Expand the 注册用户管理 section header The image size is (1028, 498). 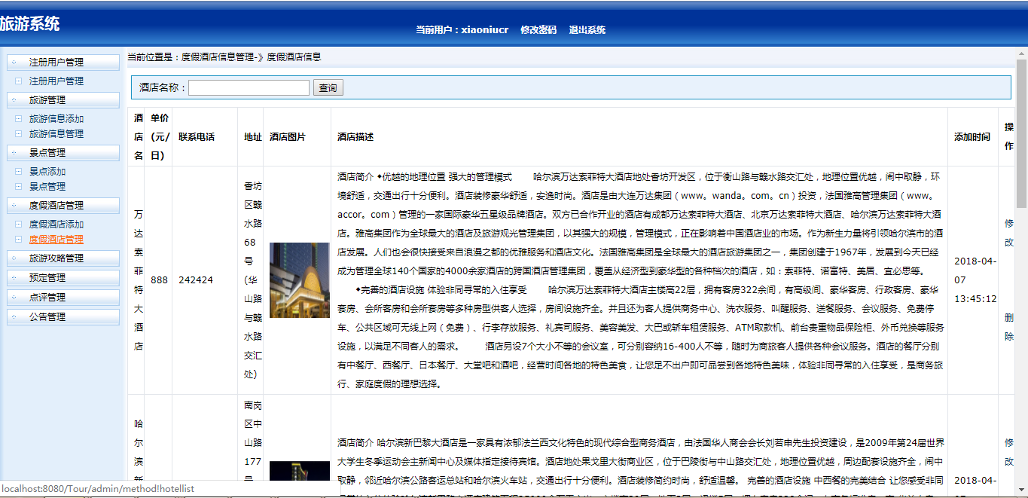[x=63, y=62]
